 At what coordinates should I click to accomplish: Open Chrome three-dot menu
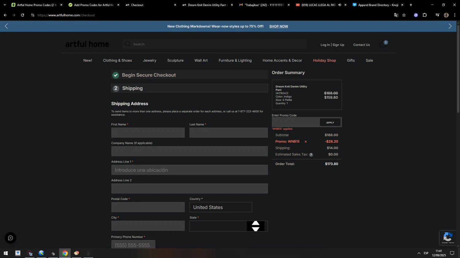click(x=455, y=15)
